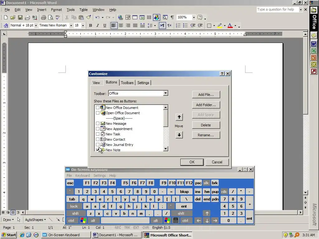The image size is (319, 239).
Task: Click the Add Folder... button
Action: (206, 105)
